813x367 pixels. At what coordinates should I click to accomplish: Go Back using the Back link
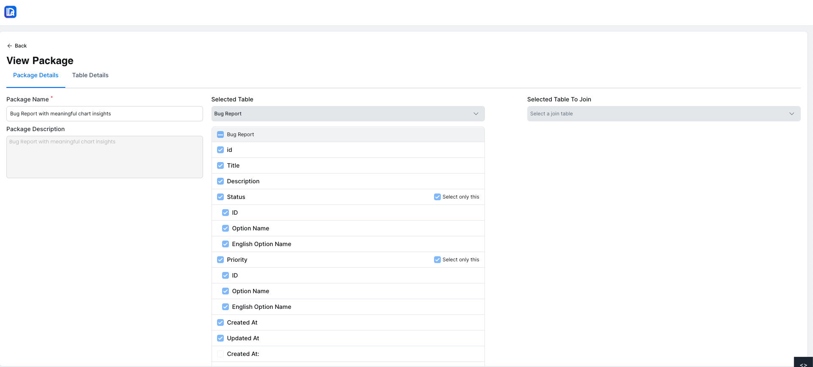click(20, 46)
